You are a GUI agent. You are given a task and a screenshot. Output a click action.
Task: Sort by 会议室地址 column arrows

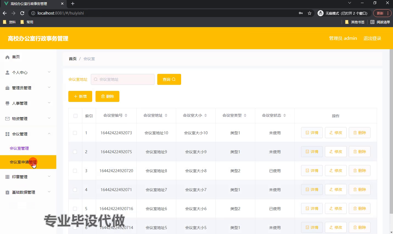click(166, 115)
